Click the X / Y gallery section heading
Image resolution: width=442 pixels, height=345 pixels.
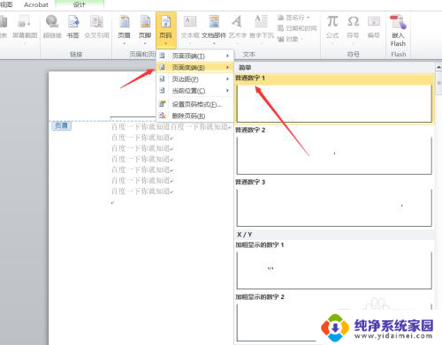pos(245,235)
